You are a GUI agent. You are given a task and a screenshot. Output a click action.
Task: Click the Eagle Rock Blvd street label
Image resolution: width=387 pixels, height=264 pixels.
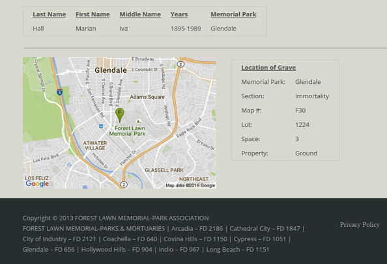coord(189,128)
